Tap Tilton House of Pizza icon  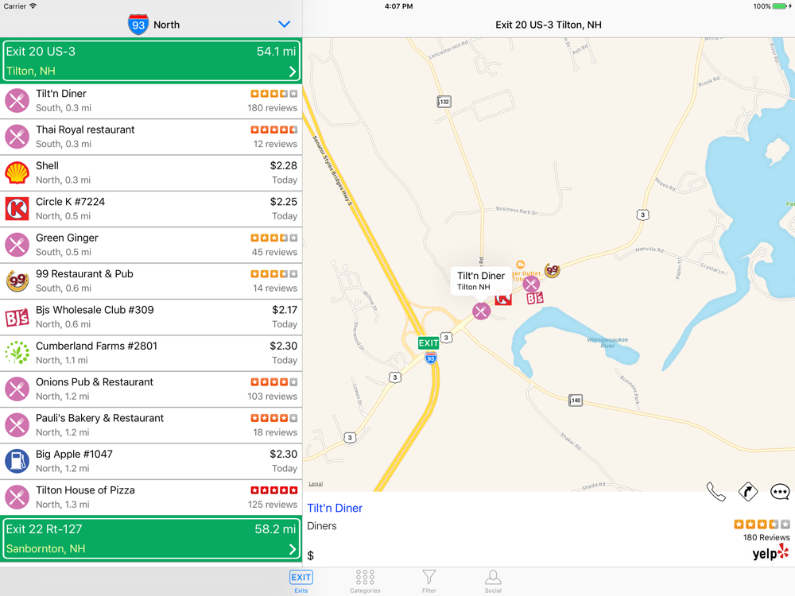pyautogui.click(x=17, y=497)
